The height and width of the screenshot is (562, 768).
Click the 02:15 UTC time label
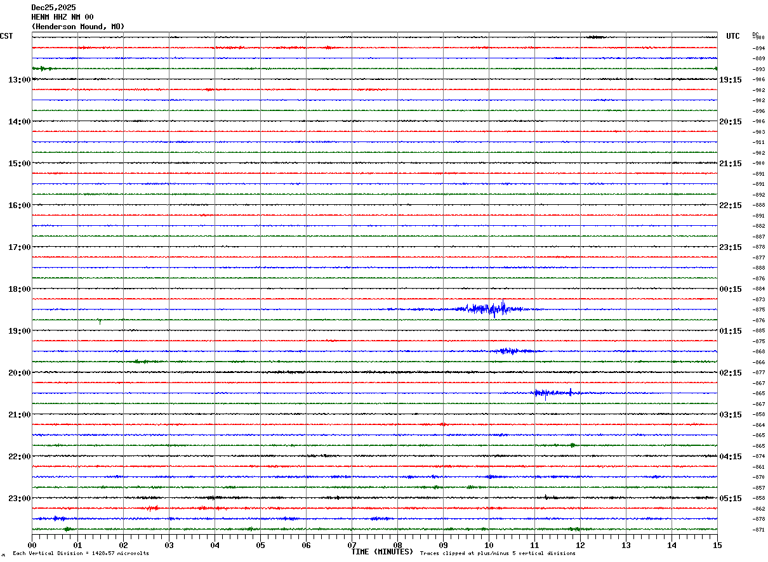(730, 372)
